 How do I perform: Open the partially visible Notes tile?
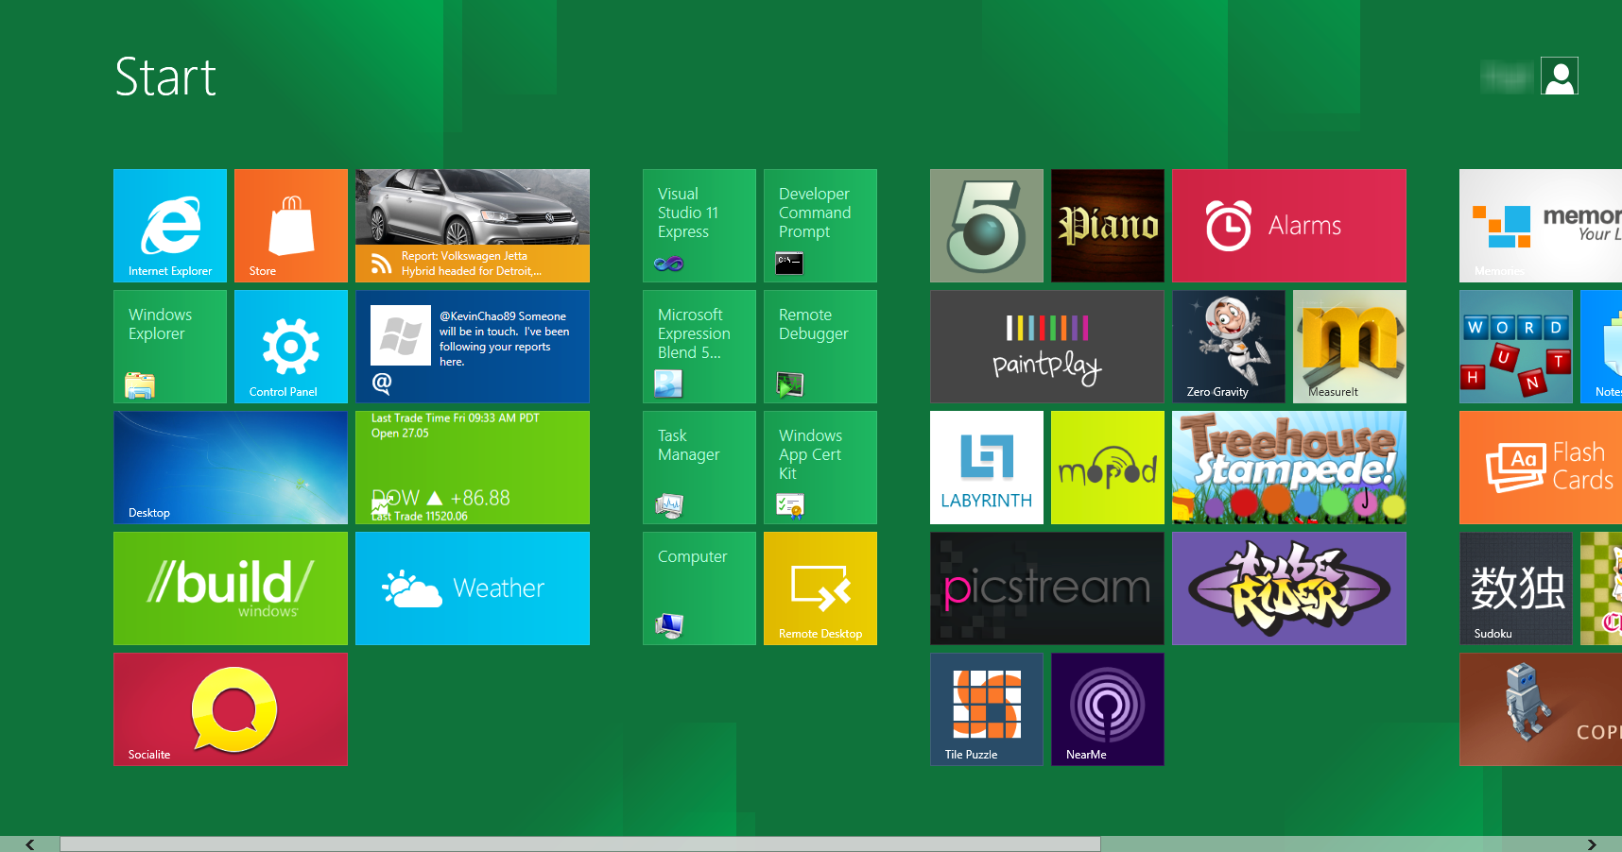tap(1601, 347)
